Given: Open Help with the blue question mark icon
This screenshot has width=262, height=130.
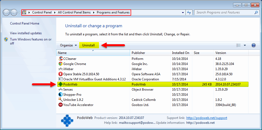Looking at the screenshot, I should (x=253, y=45).
